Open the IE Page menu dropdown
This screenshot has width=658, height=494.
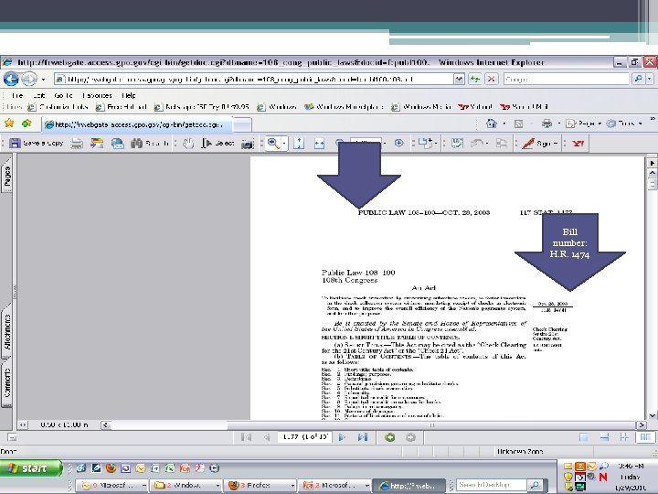[x=583, y=123]
